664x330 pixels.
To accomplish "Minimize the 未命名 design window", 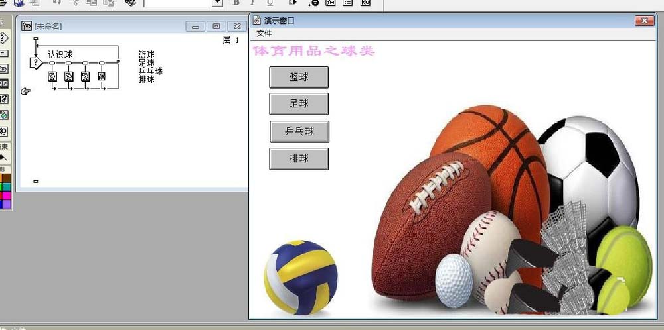I will (x=195, y=27).
